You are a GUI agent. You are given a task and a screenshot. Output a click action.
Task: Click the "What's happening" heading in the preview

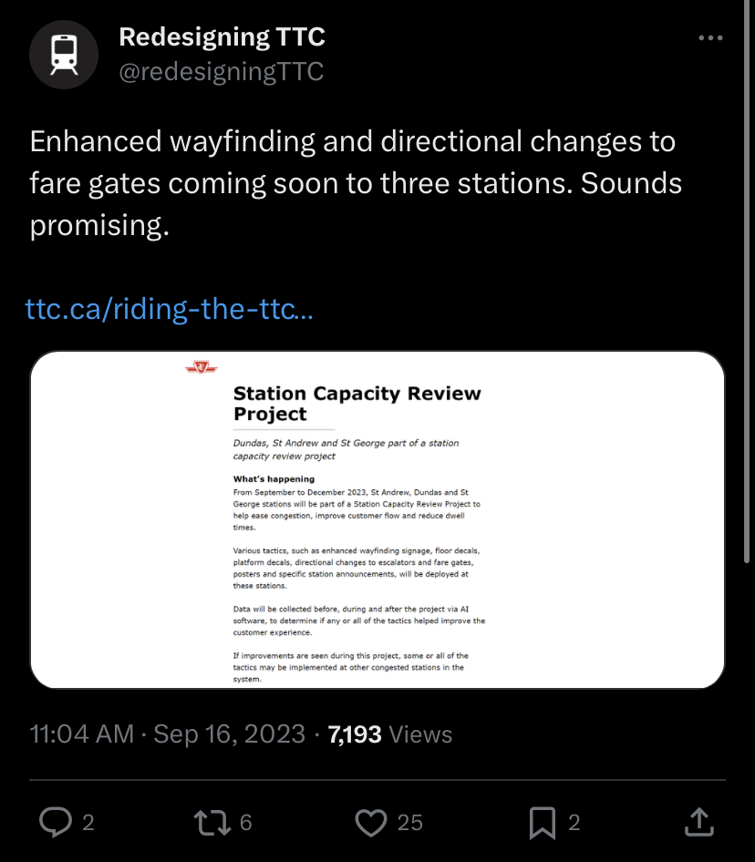[x=274, y=478]
